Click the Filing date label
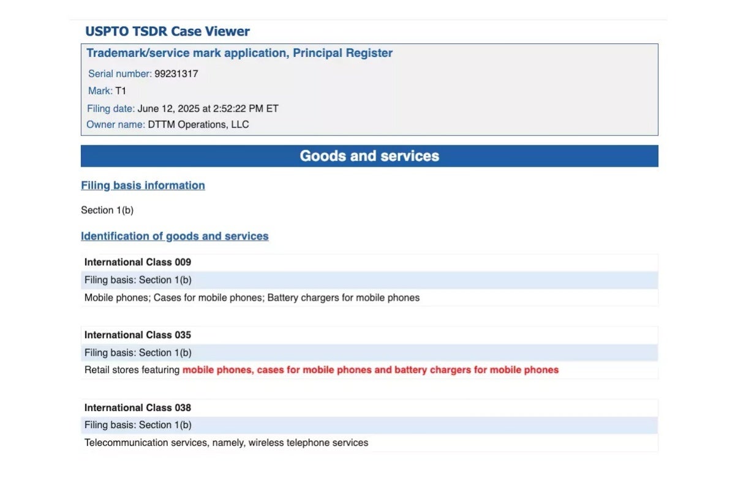 pos(111,109)
